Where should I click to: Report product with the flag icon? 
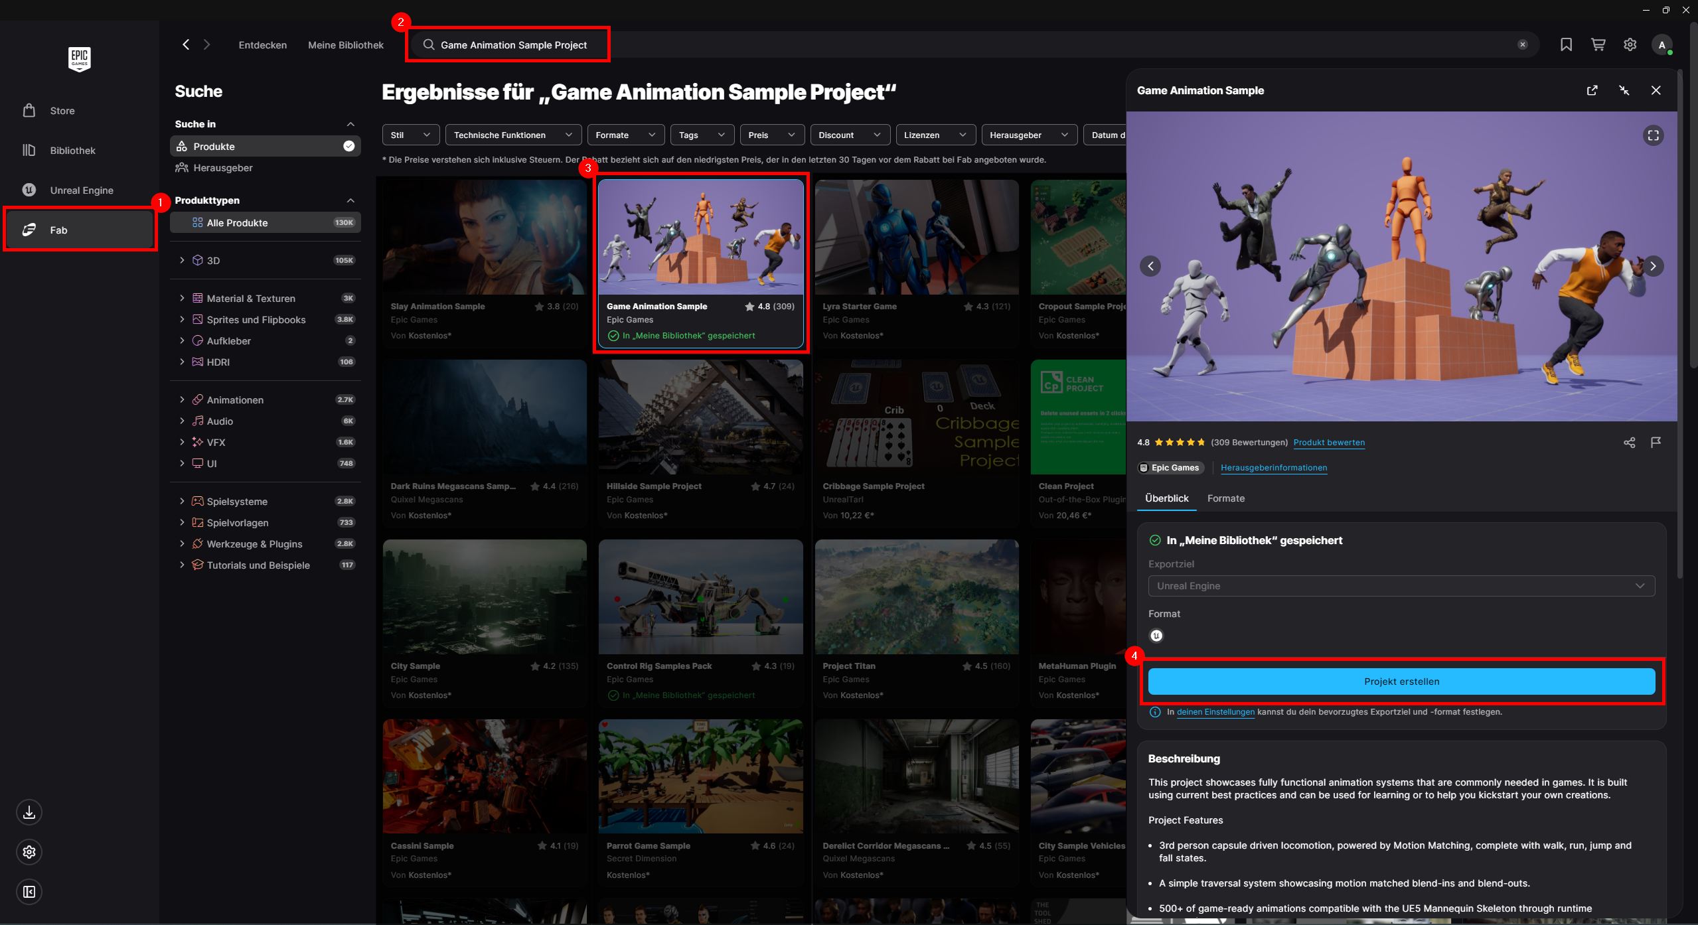coord(1656,443)
